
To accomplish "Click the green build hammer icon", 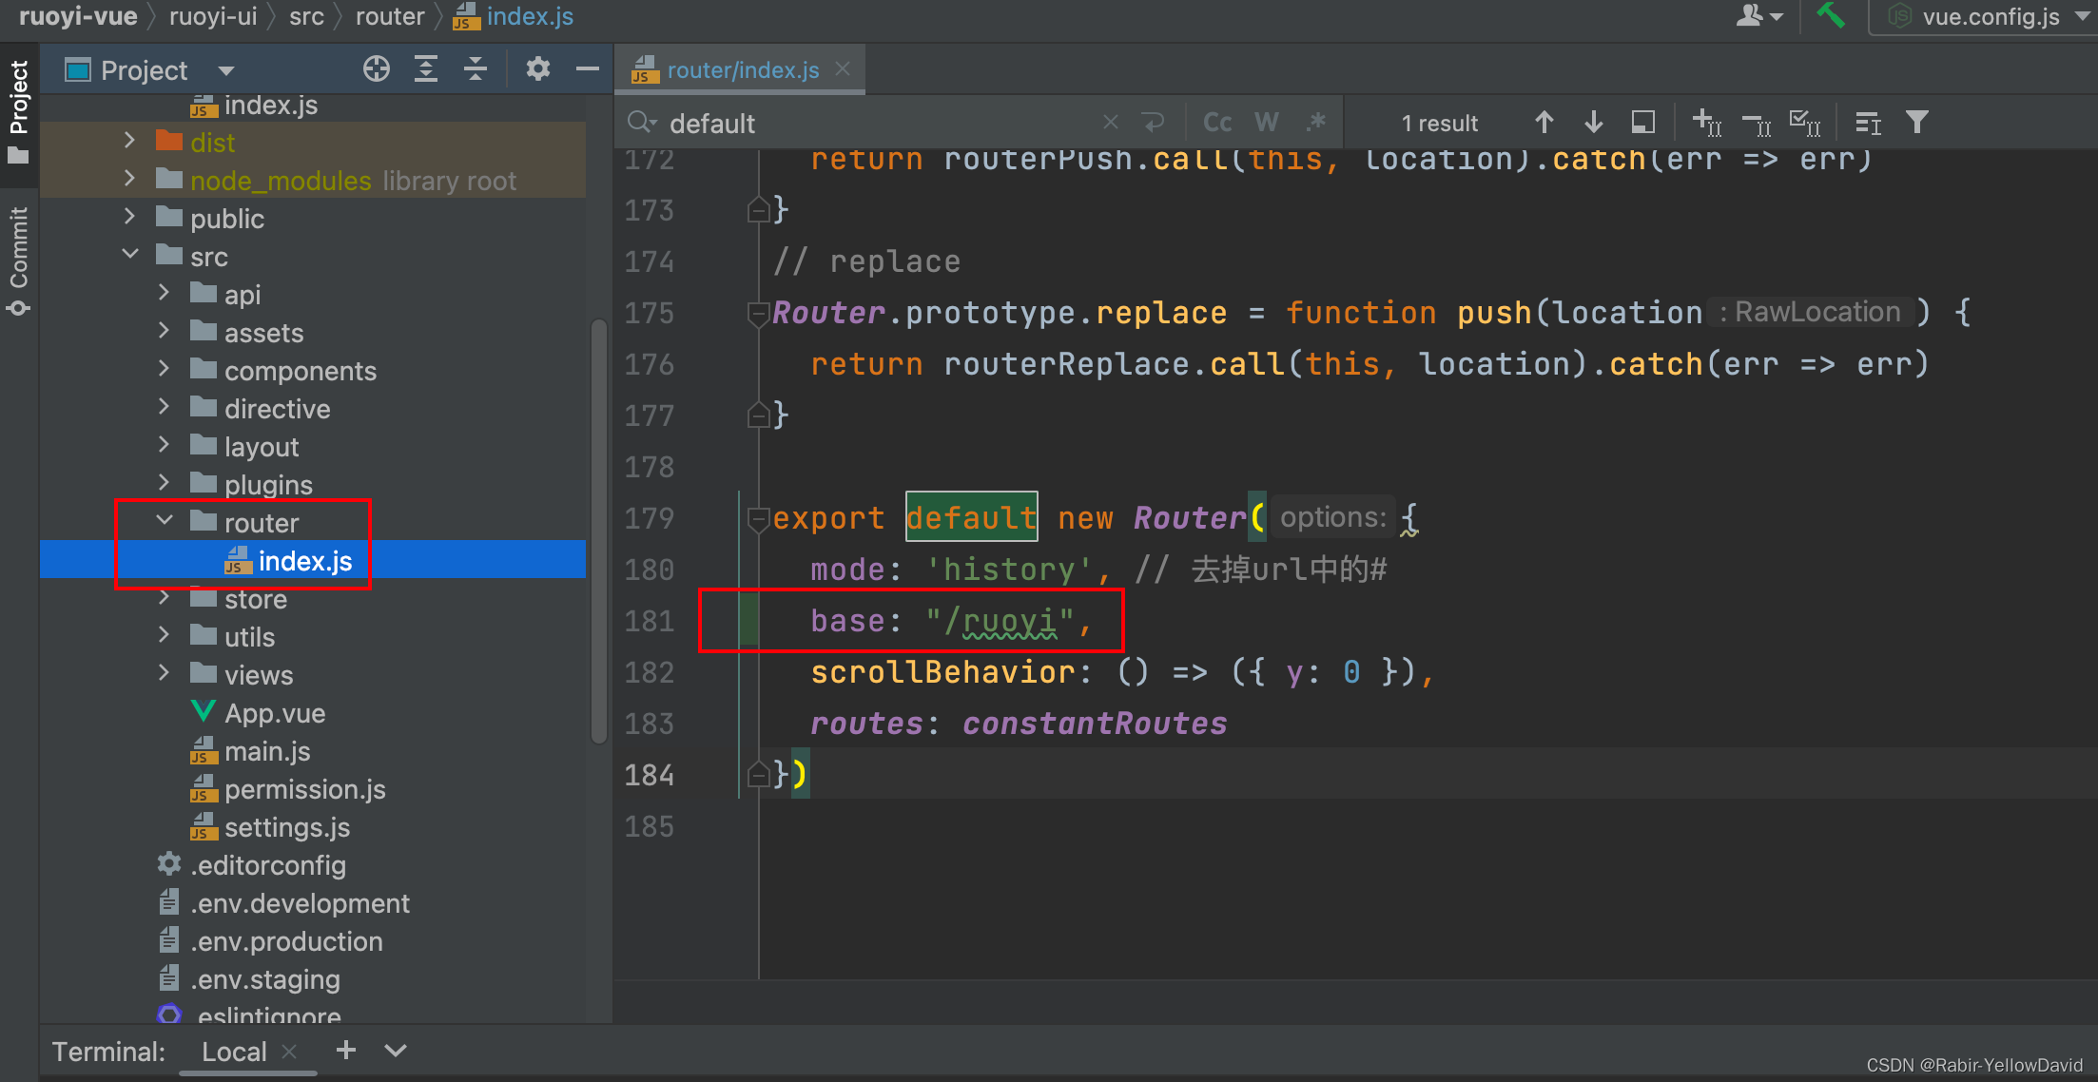I will coord(1830,16).
